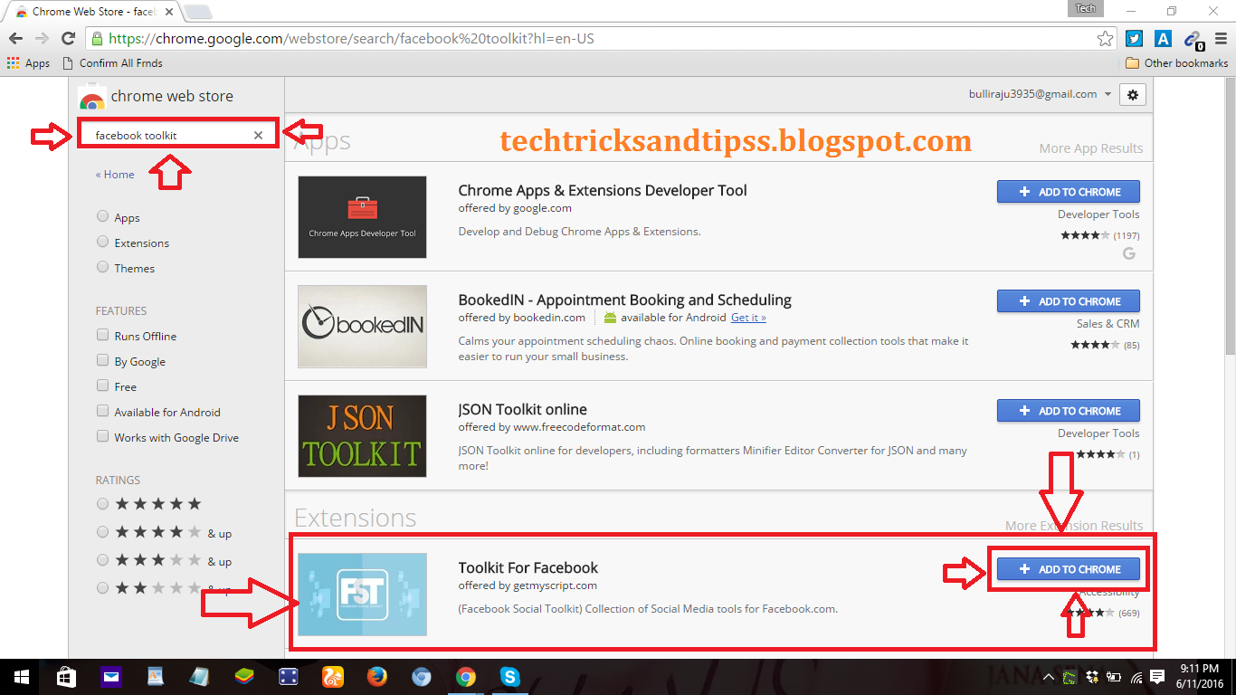Switch to the active Chrome taskbar icon
1236x695 pixels.
(x=466, y=677)
